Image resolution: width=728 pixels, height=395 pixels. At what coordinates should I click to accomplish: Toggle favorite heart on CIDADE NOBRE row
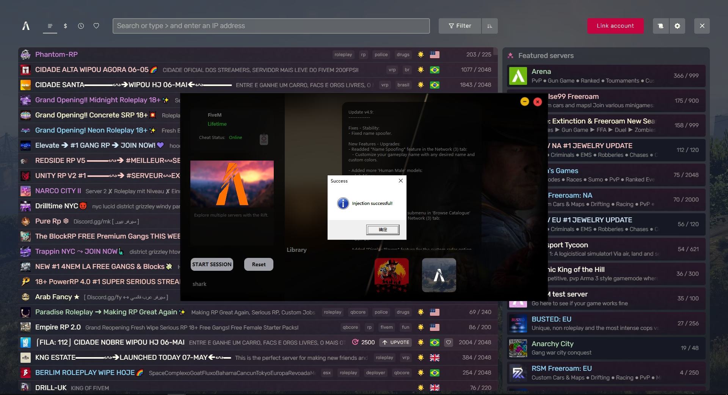(449, 342)
